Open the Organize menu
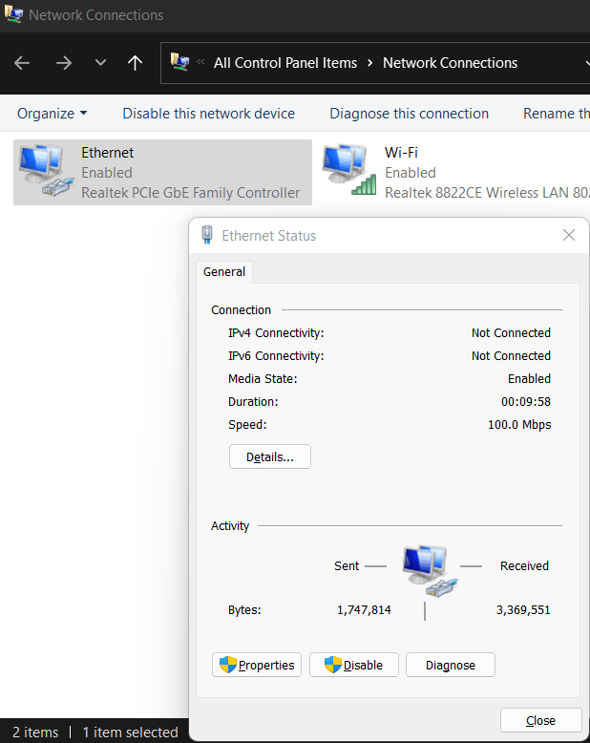Screen dimensions: 590x743 click(53, 114)
